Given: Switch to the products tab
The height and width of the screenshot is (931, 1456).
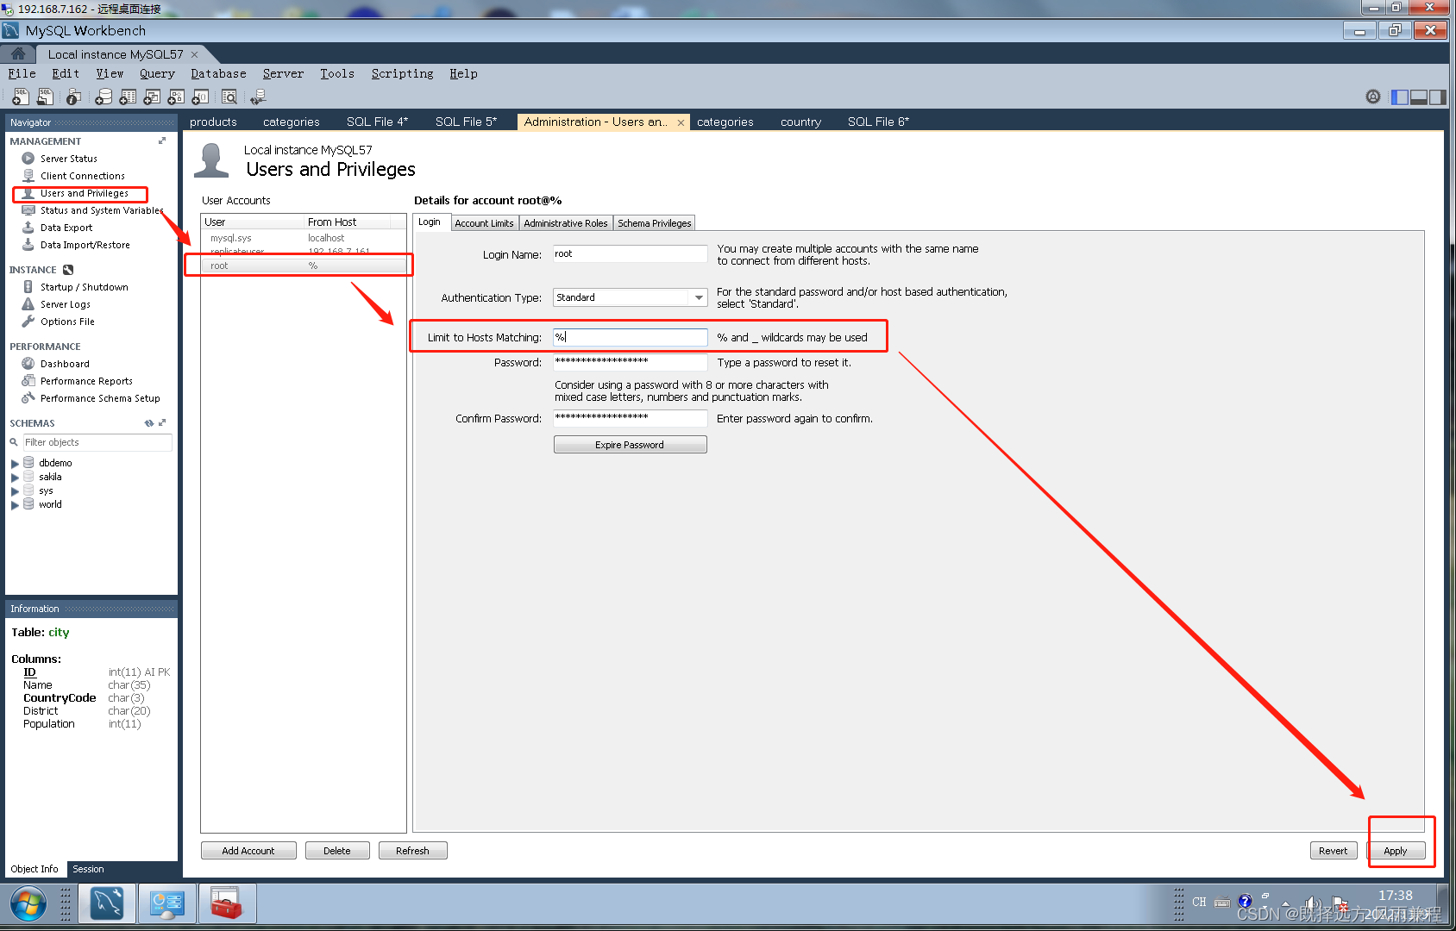Looking at the screenshot, I should pos(213,122).
